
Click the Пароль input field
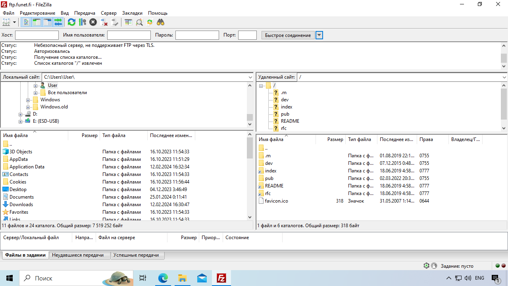pos(197,35)
